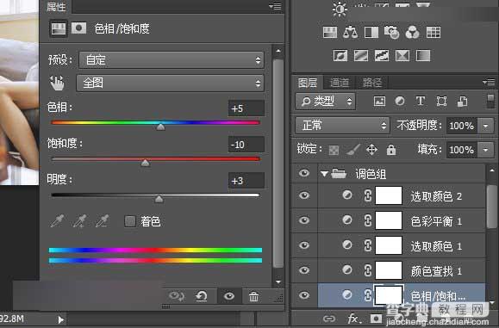Add a Color Balance adjustment (scales icon)

(351, 32)
